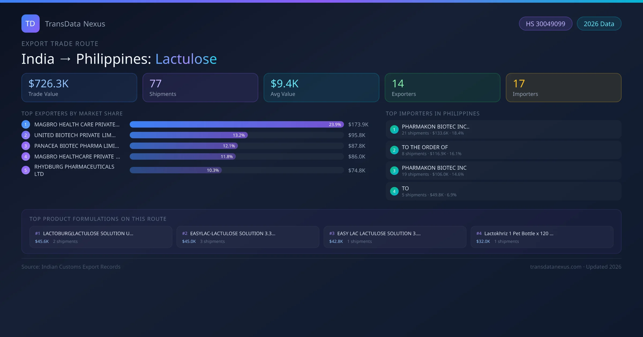Screen dimensions: 643x337
Task: Click green rank 2 badge for To The Order Of
Action: [x=394, y=150]
